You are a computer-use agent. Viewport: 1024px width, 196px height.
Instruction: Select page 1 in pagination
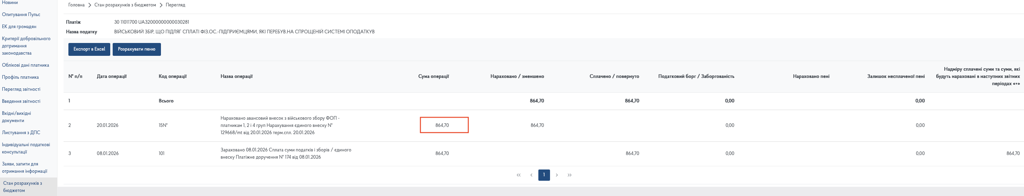coord(544,175)
